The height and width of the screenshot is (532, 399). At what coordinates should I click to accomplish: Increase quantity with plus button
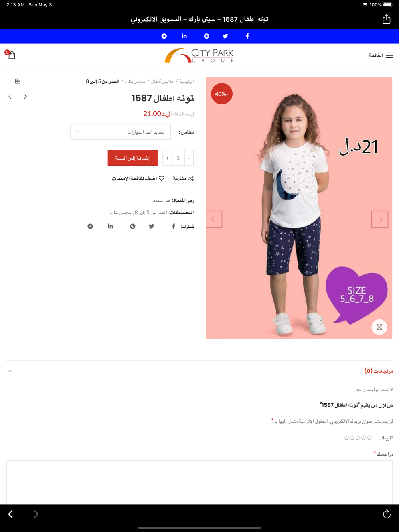click(167, 158)
